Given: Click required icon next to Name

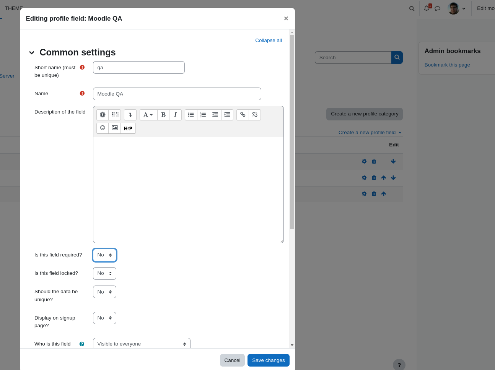Looking at the screenshot, I should 82,93.
